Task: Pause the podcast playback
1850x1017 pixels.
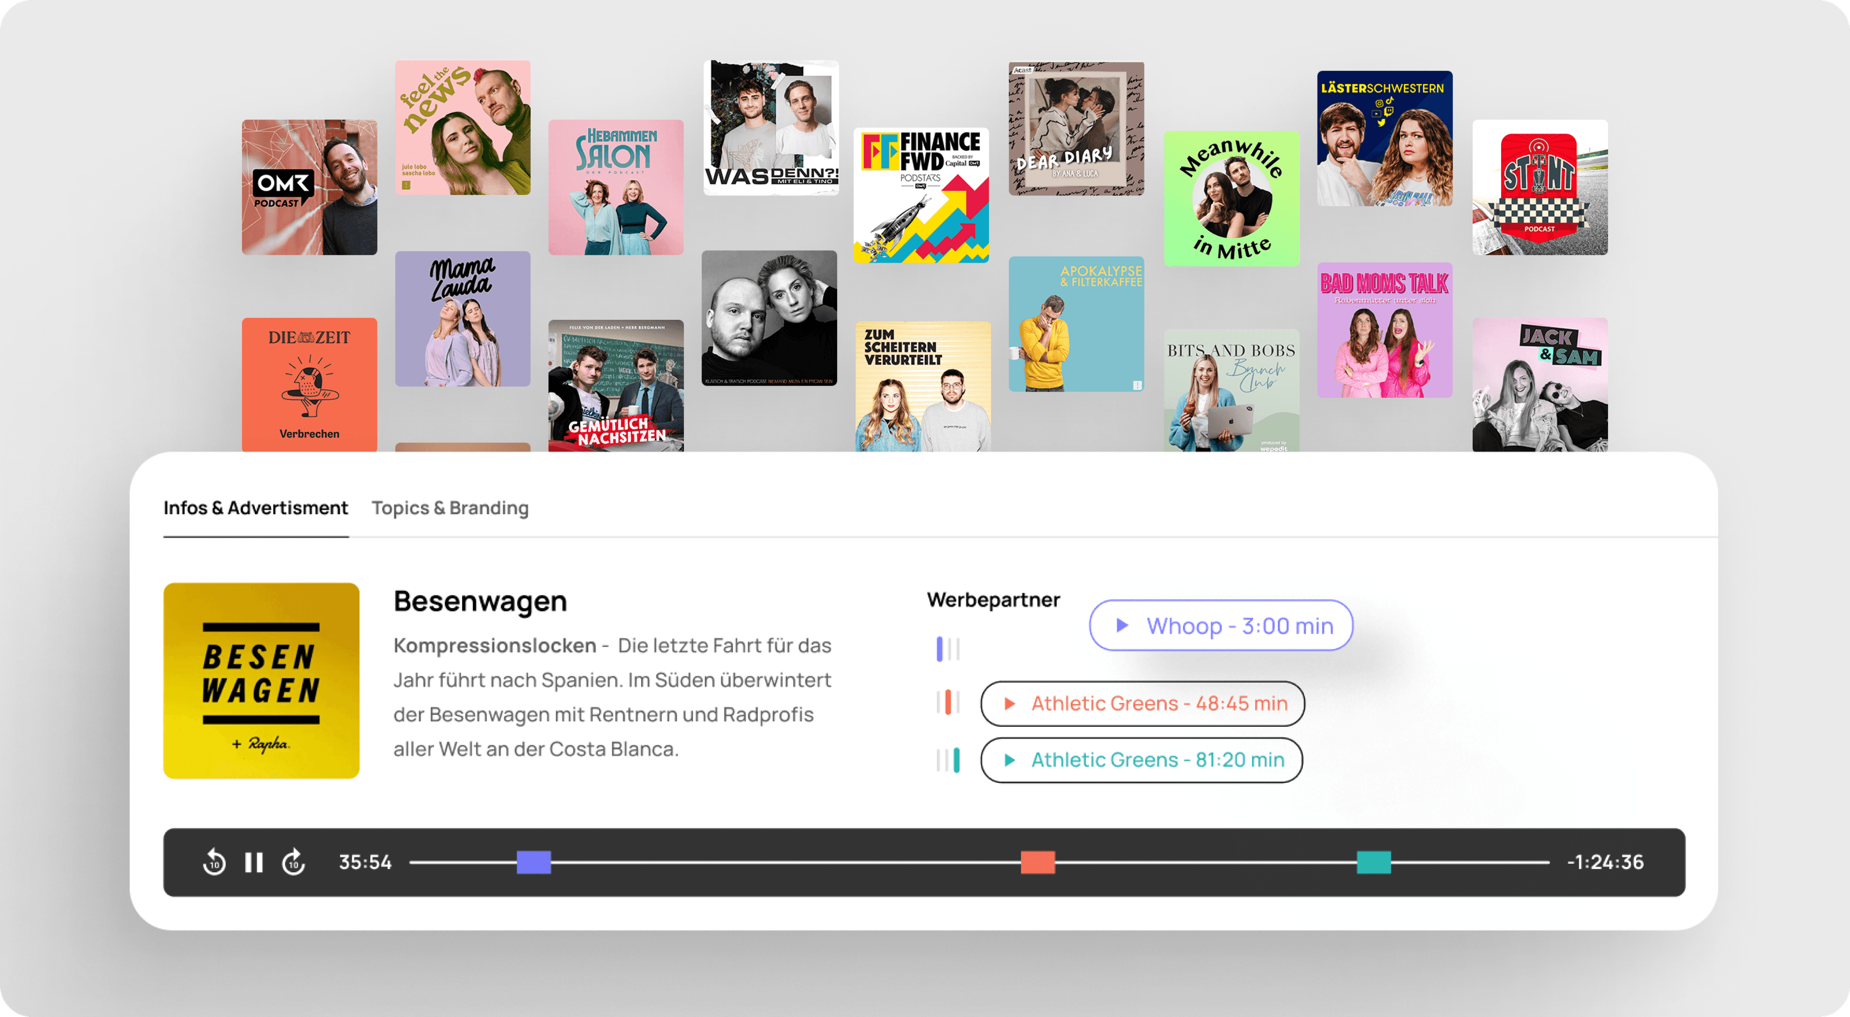Action: click(x=253, y=862)
